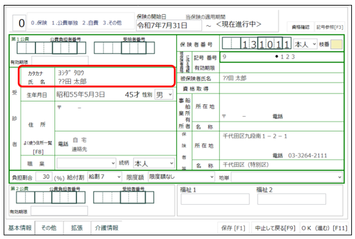
Task: Switch to the その他 tab
Action: [49, 228]
